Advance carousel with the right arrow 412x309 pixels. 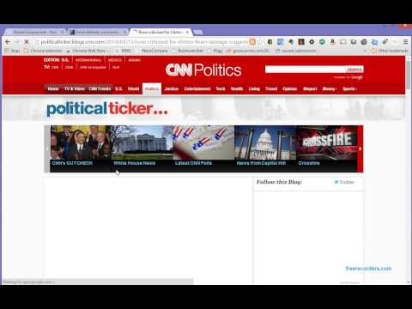pyautogui.click(x=360, y=148)
